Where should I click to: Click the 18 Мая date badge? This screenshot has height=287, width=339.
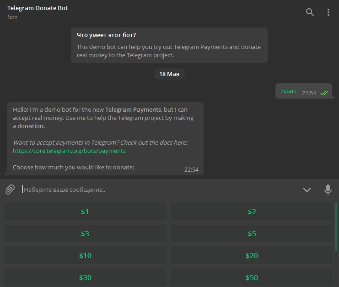[x=169, y=74]
